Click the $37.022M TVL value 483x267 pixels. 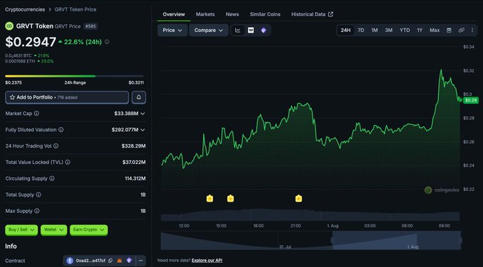134,162
